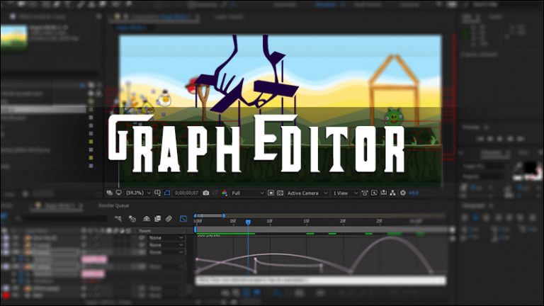Toggle the Draft 3D timeline button
This screenshot has width=544, height=306.
coord(132,219)
